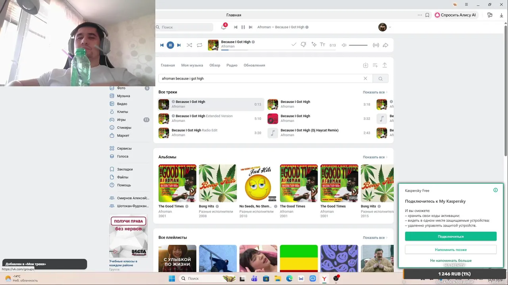
Task: Open the Главная music tab
Action: point(168,65)
